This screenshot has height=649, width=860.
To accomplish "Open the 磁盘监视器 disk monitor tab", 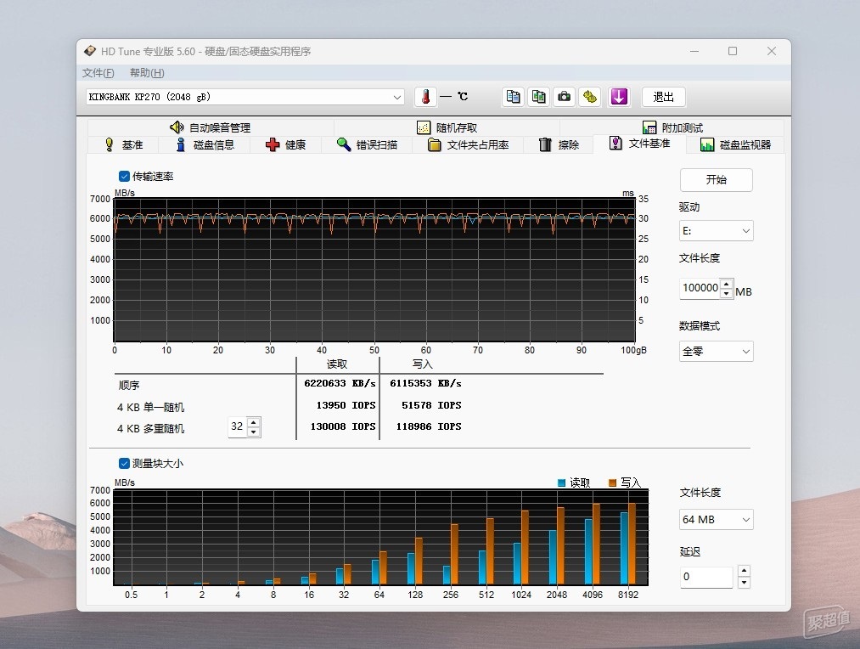I will tap(735, 144).
